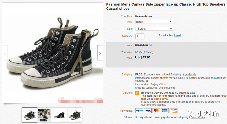Click the VISA card icon
227x124 pixels.
click(x=148, y=111)
